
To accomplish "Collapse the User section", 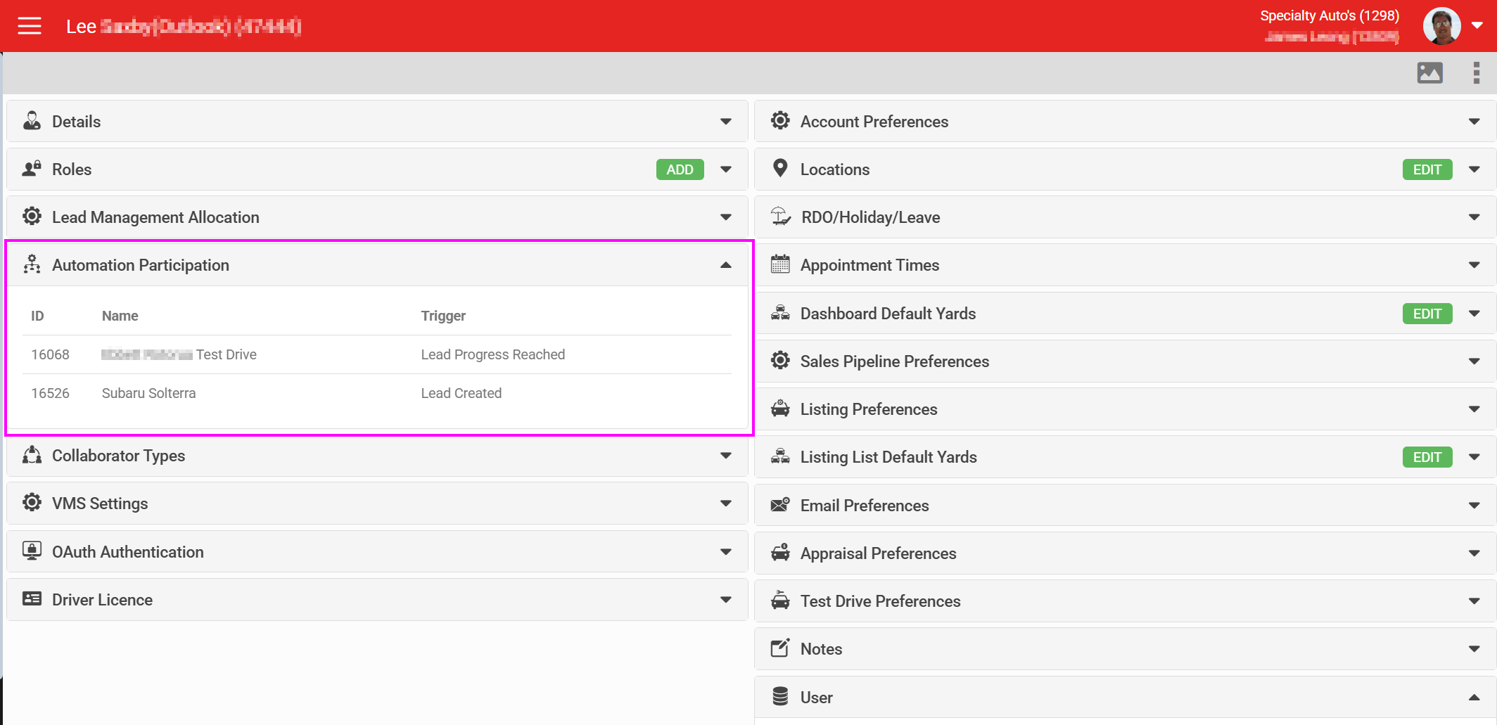I will (1474, 698).
